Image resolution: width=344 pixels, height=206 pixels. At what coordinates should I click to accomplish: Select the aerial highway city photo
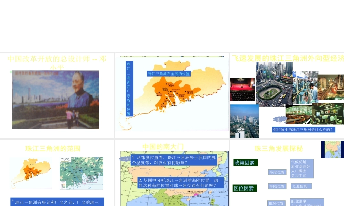[245, 121]
